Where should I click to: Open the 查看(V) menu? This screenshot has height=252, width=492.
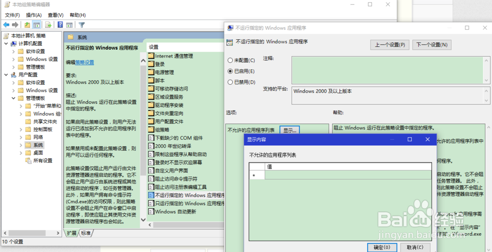(x=56, y=15)
